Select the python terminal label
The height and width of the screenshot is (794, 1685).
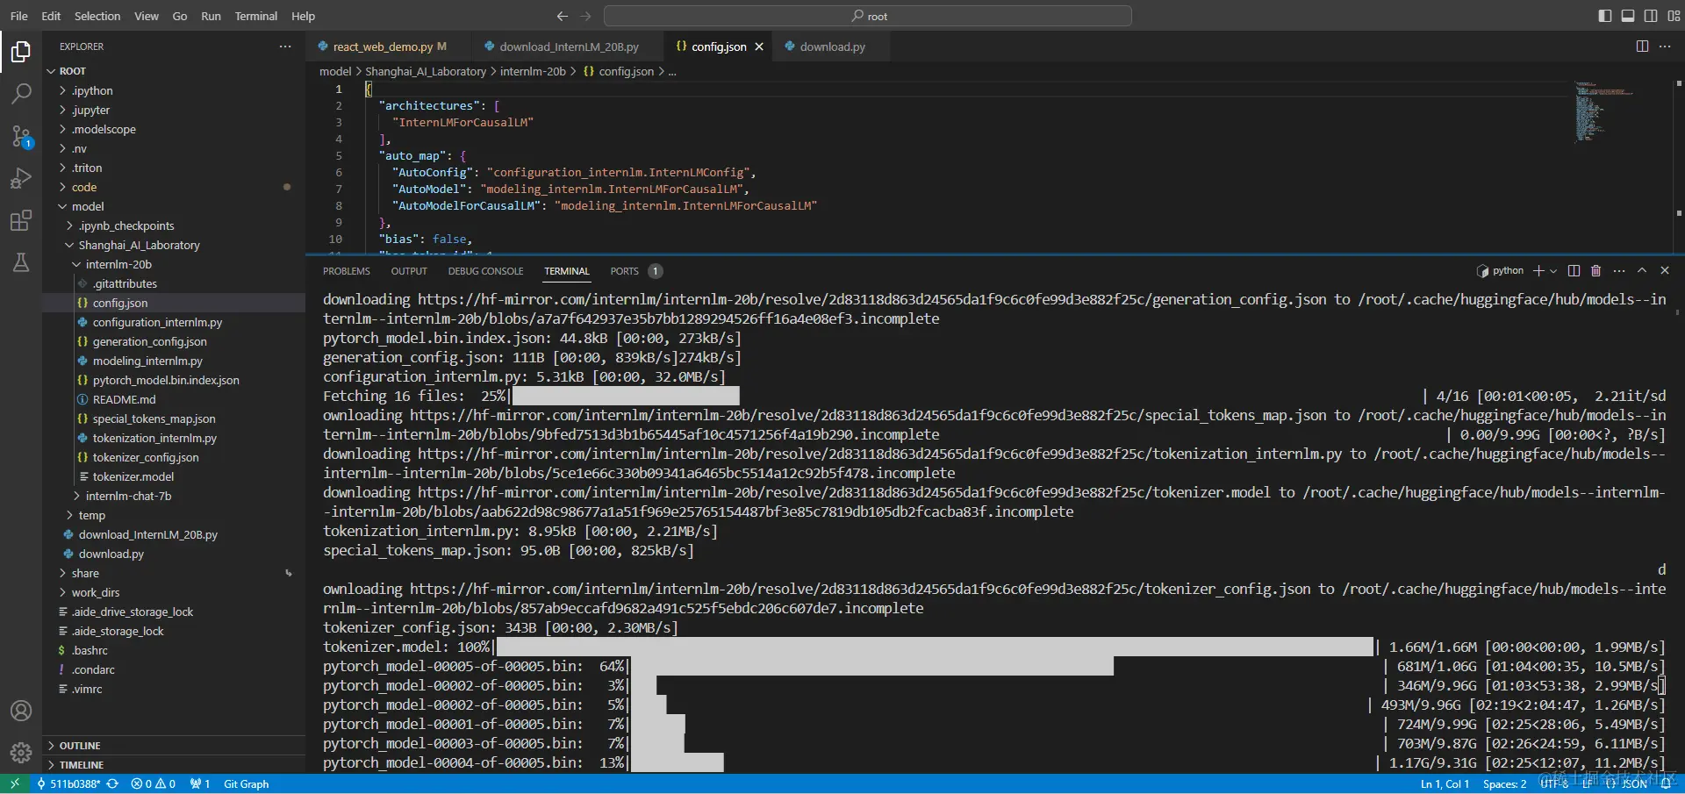point(1501,271)
